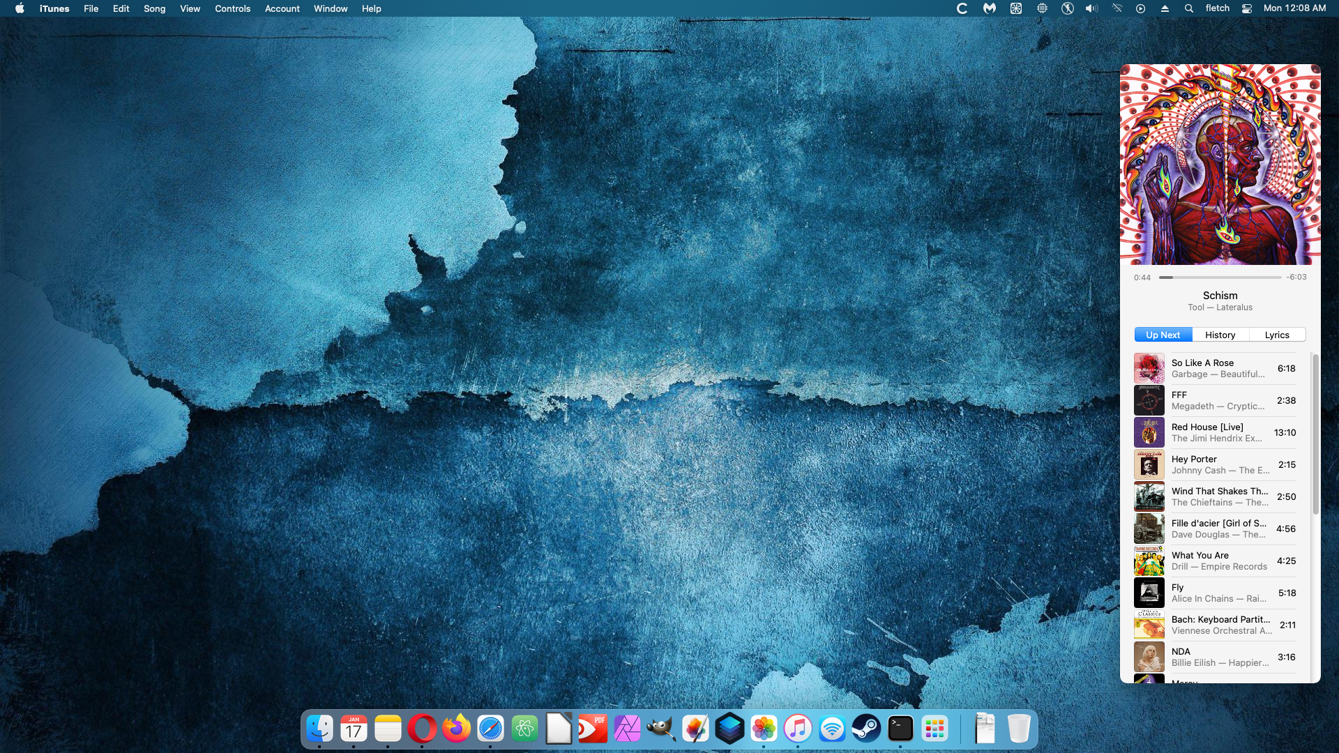
Task: Open the Apple menu
Action: [x=20, y=8]
